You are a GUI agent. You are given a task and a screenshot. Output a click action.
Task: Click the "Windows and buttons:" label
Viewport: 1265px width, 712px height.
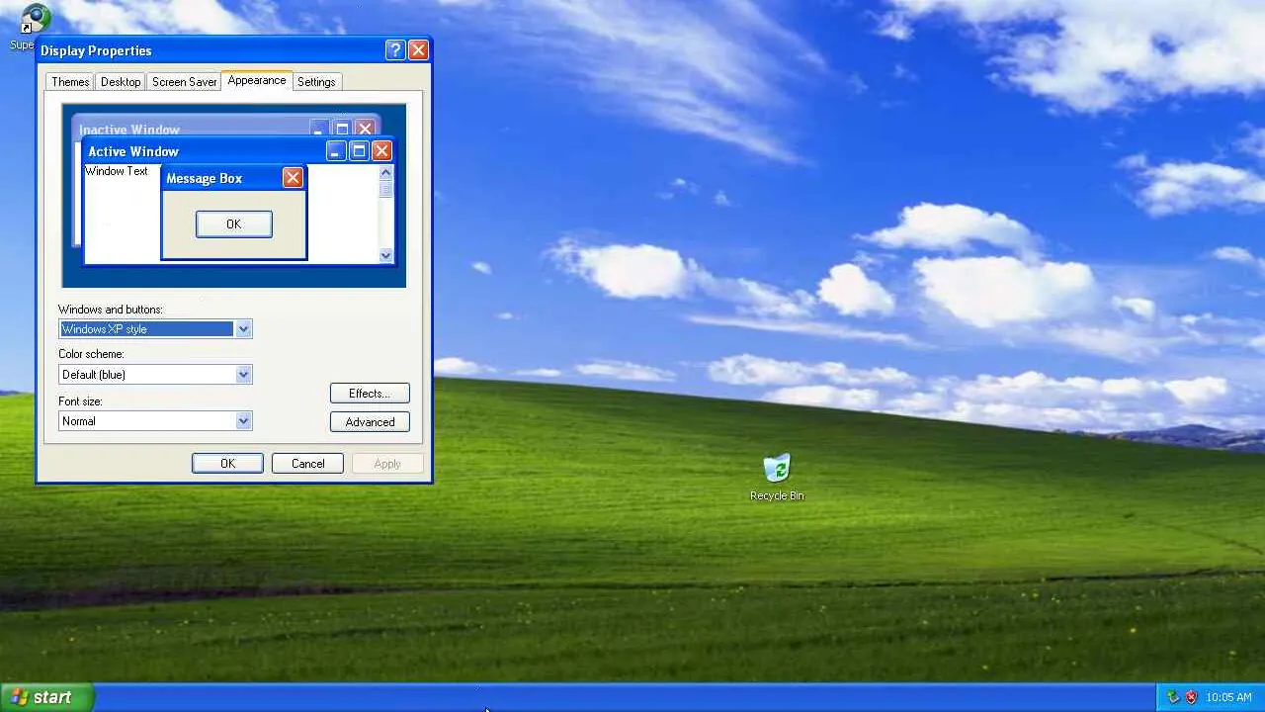[111, 310]
